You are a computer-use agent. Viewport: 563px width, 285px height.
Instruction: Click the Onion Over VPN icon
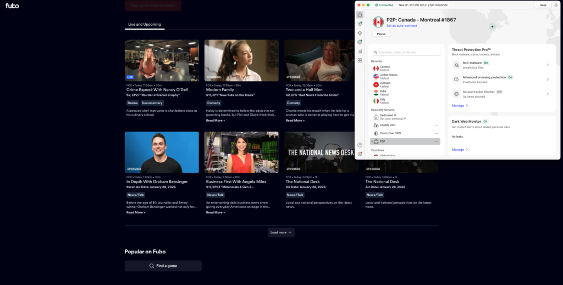point(376,133)
